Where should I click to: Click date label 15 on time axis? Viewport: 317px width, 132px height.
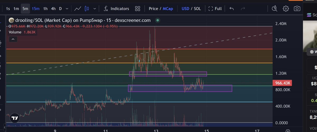pyautogui.click(x=207, y=130)
